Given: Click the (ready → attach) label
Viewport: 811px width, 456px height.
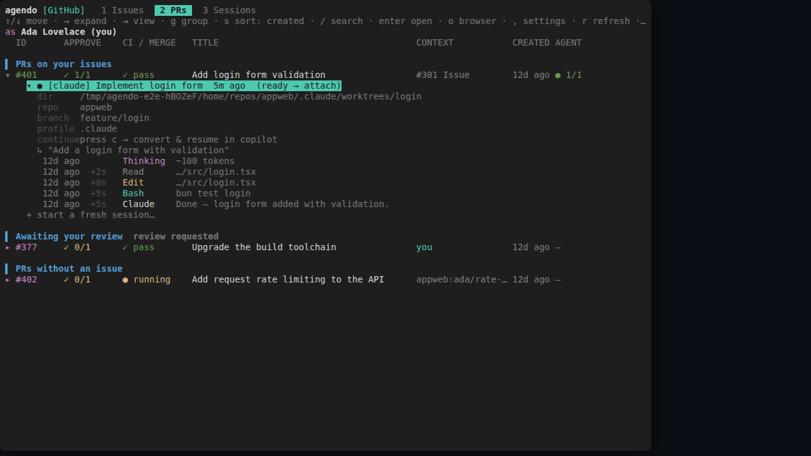Looking at the screenshot, I should [299, 85].
